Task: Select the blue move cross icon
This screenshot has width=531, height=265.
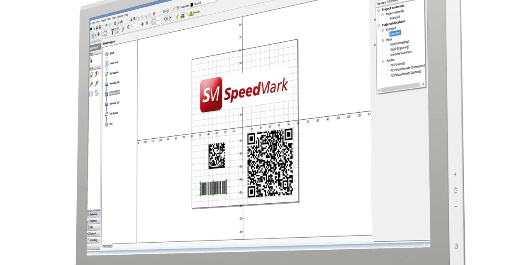Action: (142, 23)
